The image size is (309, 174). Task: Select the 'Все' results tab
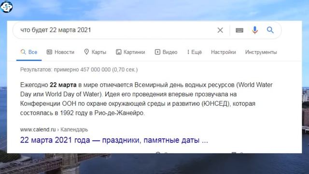coord(29,52)
